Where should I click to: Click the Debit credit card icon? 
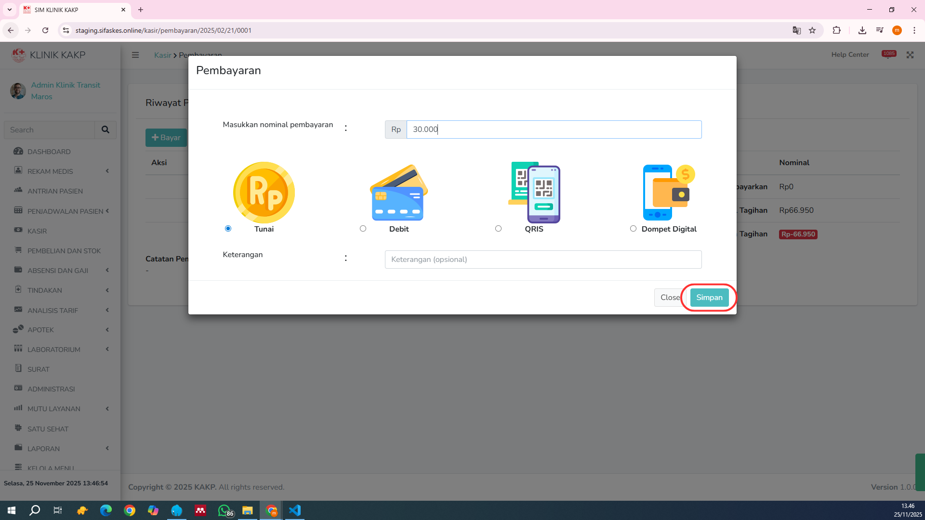(398, 193)
